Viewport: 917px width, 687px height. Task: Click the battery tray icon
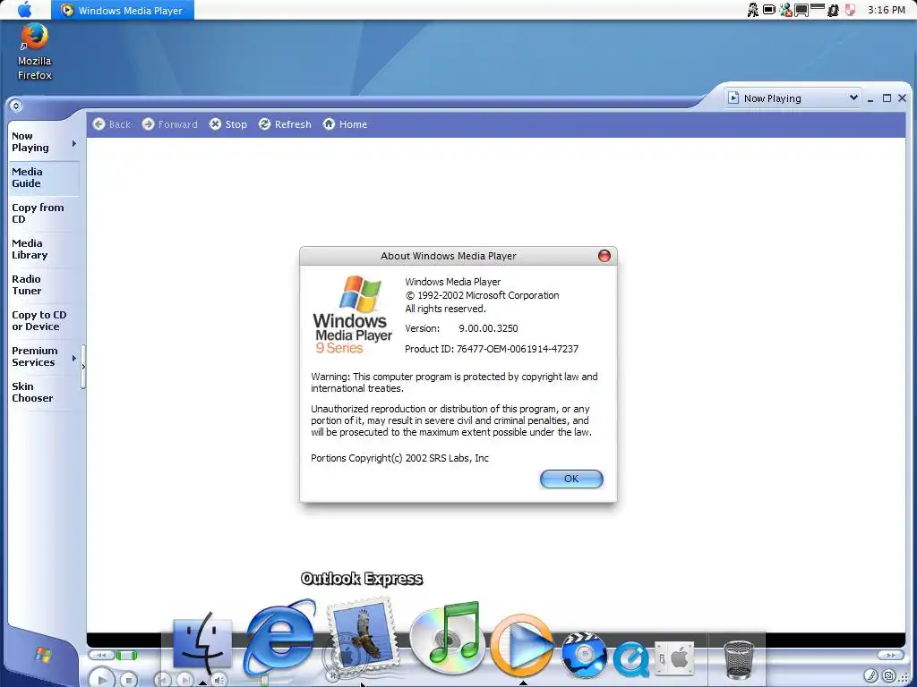(769, 9)
